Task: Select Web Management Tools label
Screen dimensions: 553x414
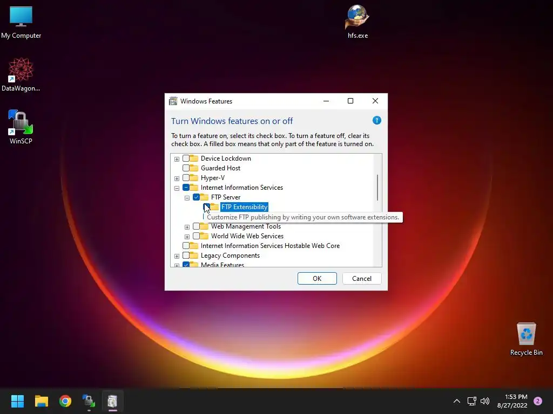Action: click(246, 226)
